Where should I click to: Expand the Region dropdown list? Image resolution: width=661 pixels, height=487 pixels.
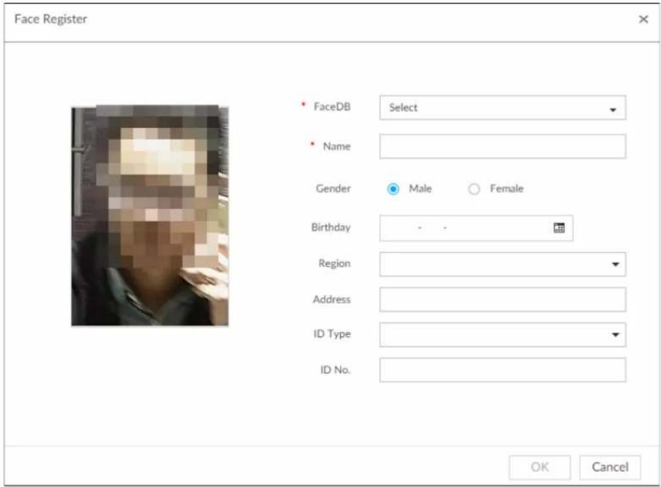pyautogui.click(x=502, y=264)
